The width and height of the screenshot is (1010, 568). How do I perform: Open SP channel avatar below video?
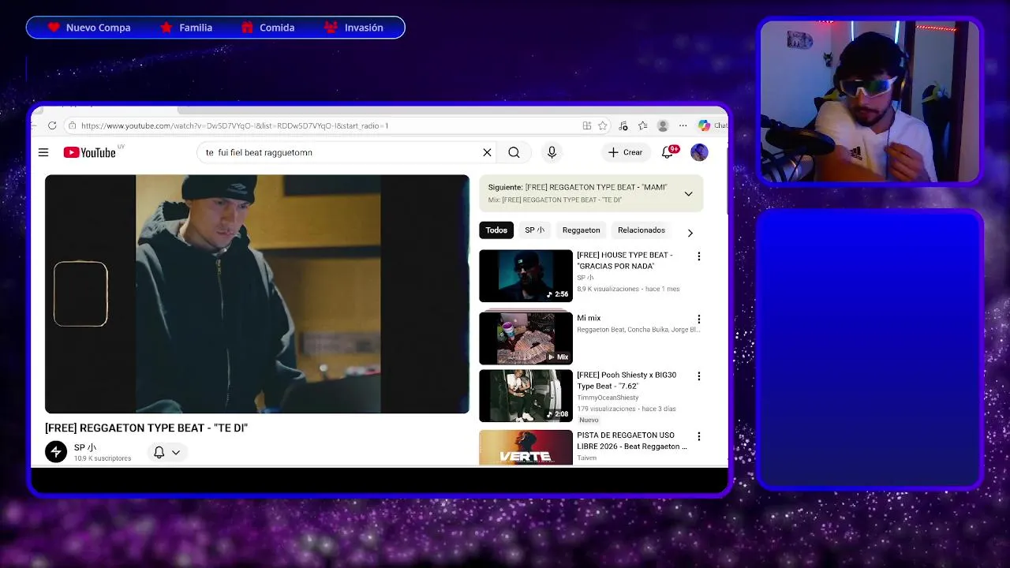(x=56, y=451)
